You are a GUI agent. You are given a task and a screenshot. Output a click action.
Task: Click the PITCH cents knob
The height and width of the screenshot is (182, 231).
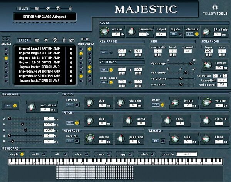(x=129, y=120)
